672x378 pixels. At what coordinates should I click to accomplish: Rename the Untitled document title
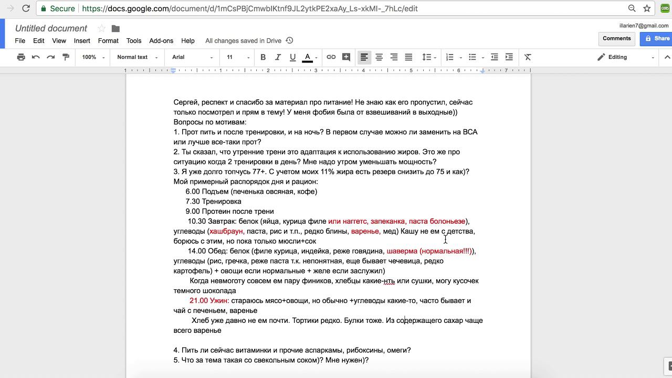pyautogui.click(x=51, y=28)
